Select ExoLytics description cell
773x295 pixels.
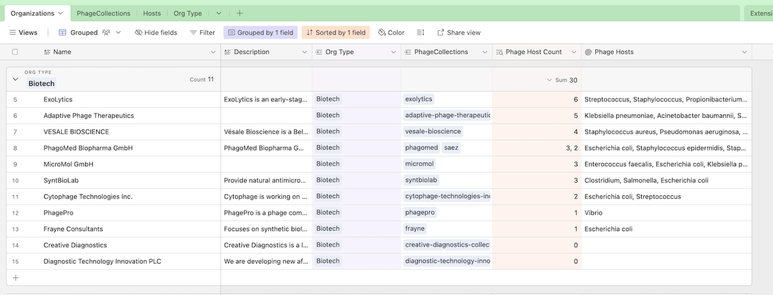click(267, 100)
